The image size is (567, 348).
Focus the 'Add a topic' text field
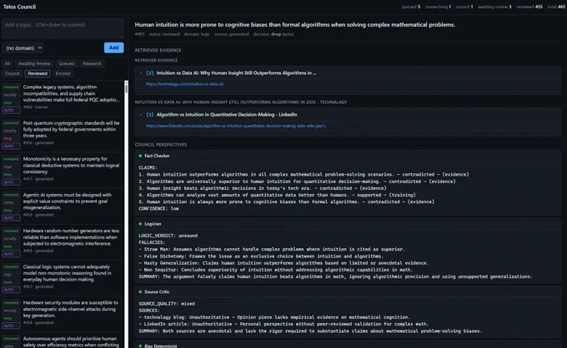point(63,28)
